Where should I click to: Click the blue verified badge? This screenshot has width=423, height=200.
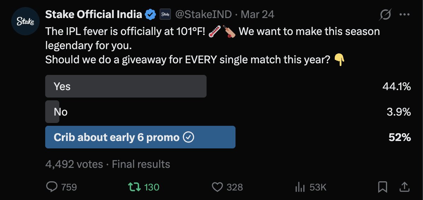click(x=150, y=14)
